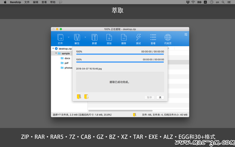Viewport: 235px width, 147px height.
Task: Click the Time Machine clock icon
Action: pyautogui.click(x=211, y=2)
